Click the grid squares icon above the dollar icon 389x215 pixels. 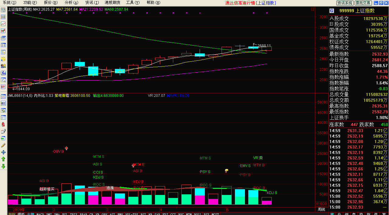3,117
